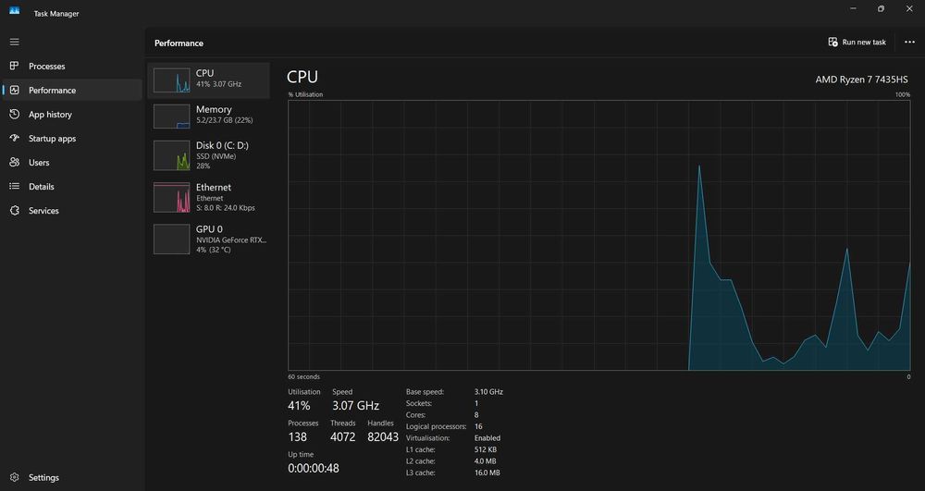Toggle the hamburger navigation menu
Viewport: 925px width, 491px height.
[x=14, y=42]
